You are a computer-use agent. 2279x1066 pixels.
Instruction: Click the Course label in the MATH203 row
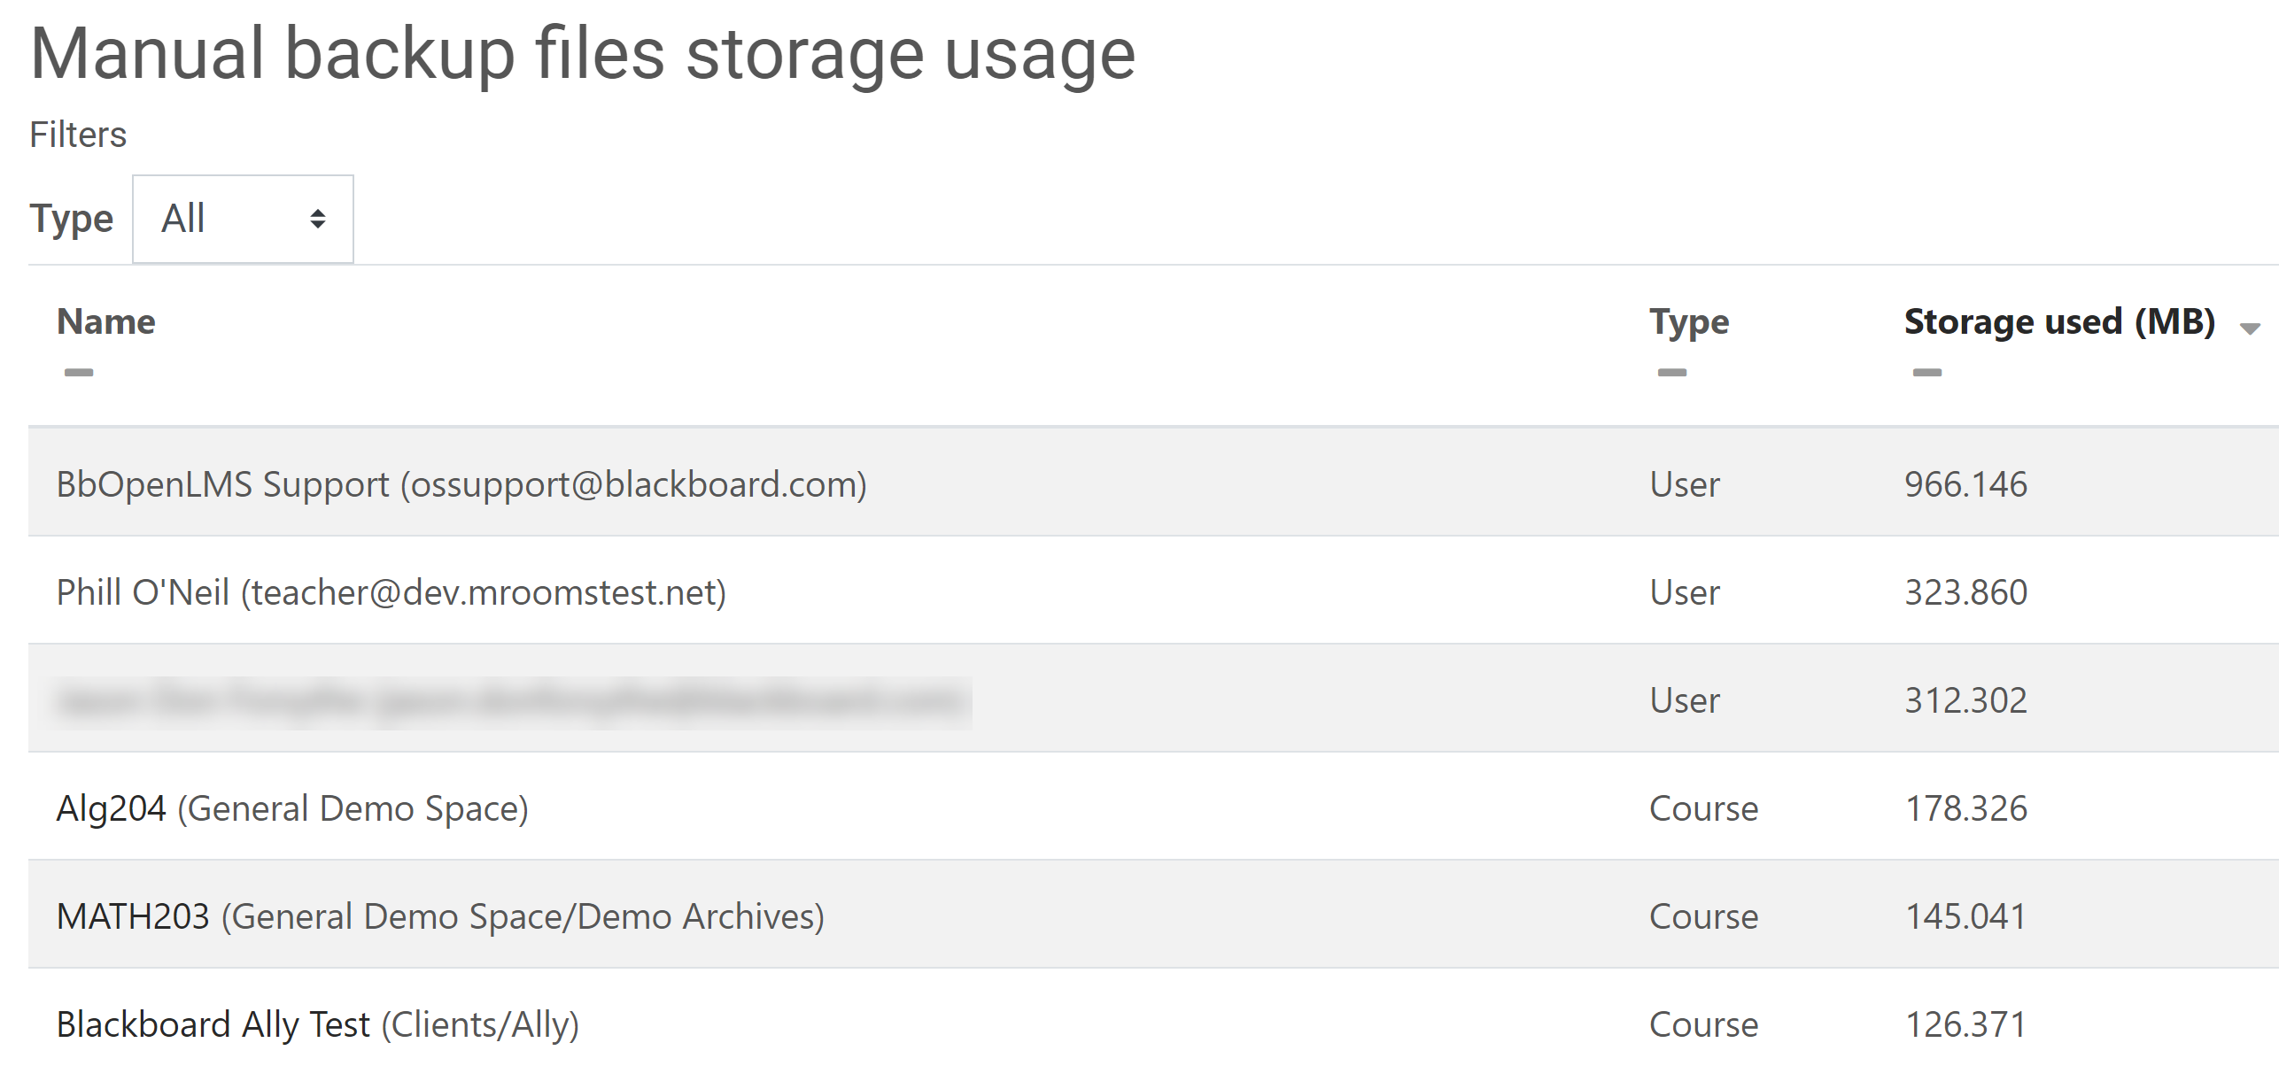1702,915
